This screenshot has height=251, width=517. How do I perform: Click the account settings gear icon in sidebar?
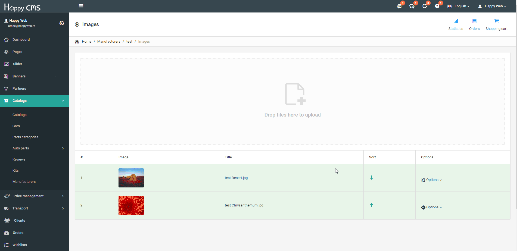point(62,23)
